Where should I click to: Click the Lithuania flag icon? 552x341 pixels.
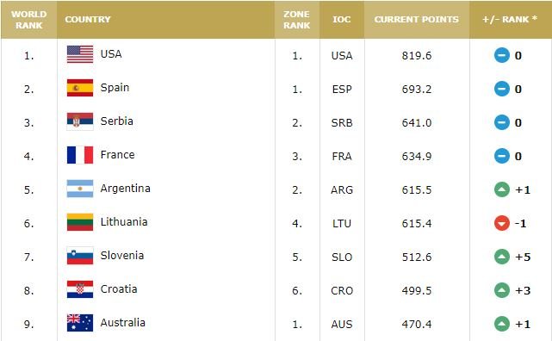[x=80, y=222]
